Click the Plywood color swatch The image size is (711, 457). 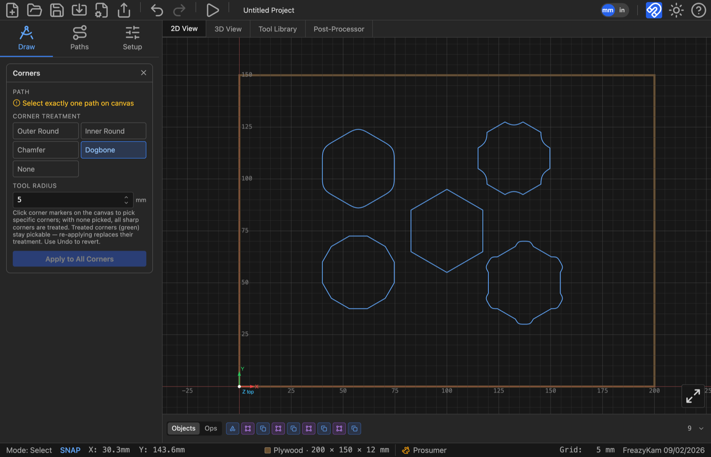coord(268,450)
